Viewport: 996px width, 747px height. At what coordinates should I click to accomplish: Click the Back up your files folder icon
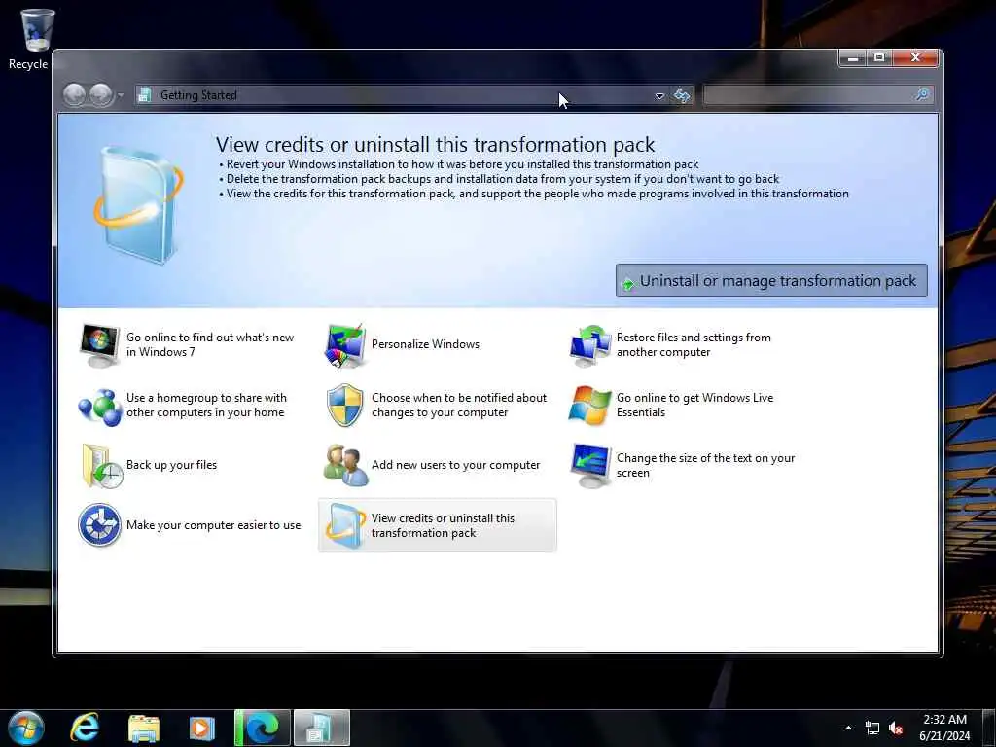click(101, 466)
